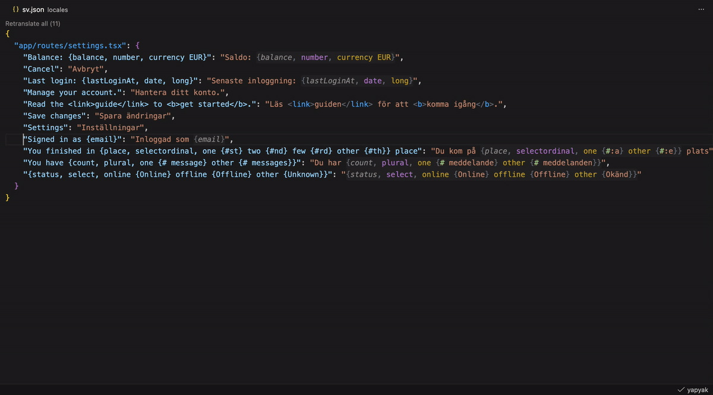Image resolution: width=713 pixels, height=395 pixels.
Task: Click the "You have {count, plural" key
Action: (162, 162)
